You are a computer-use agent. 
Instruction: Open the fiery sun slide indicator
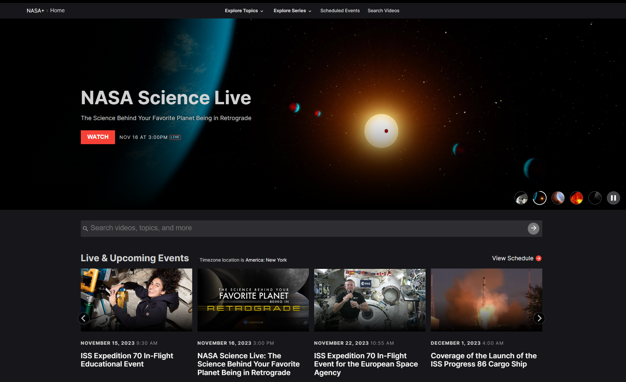(577, 198)
